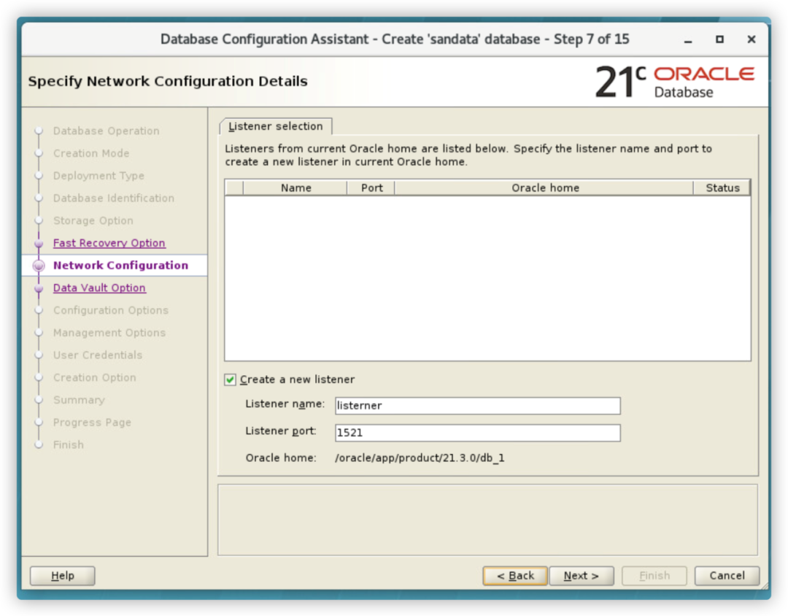This screenshot has height=616, width=788.
Task: Sort listeners by Name column header
Action: coord(295,188)
